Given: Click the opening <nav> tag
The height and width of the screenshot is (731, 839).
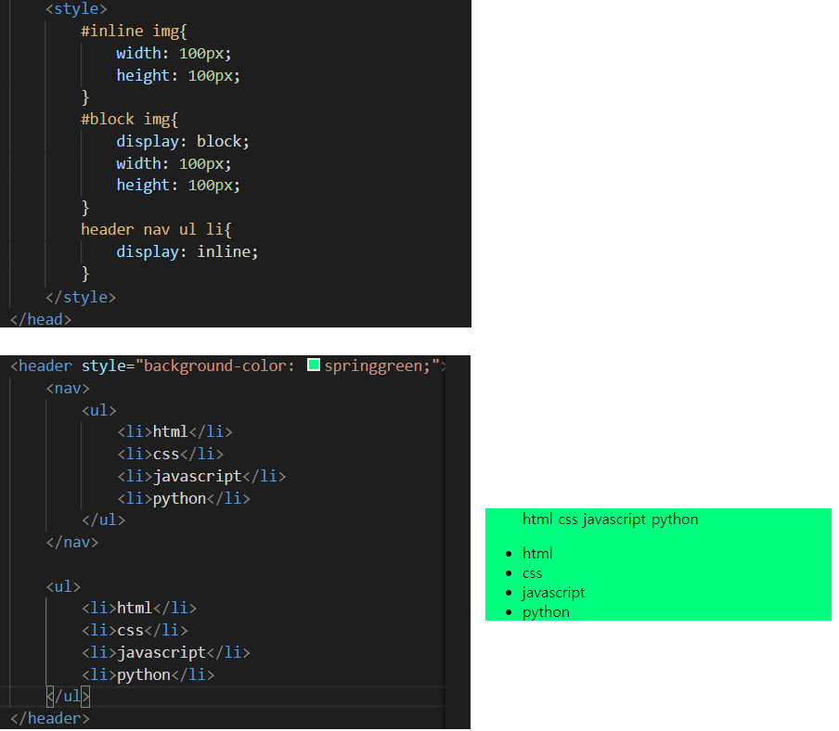Looking at the screenshot, I should point(68,388).
